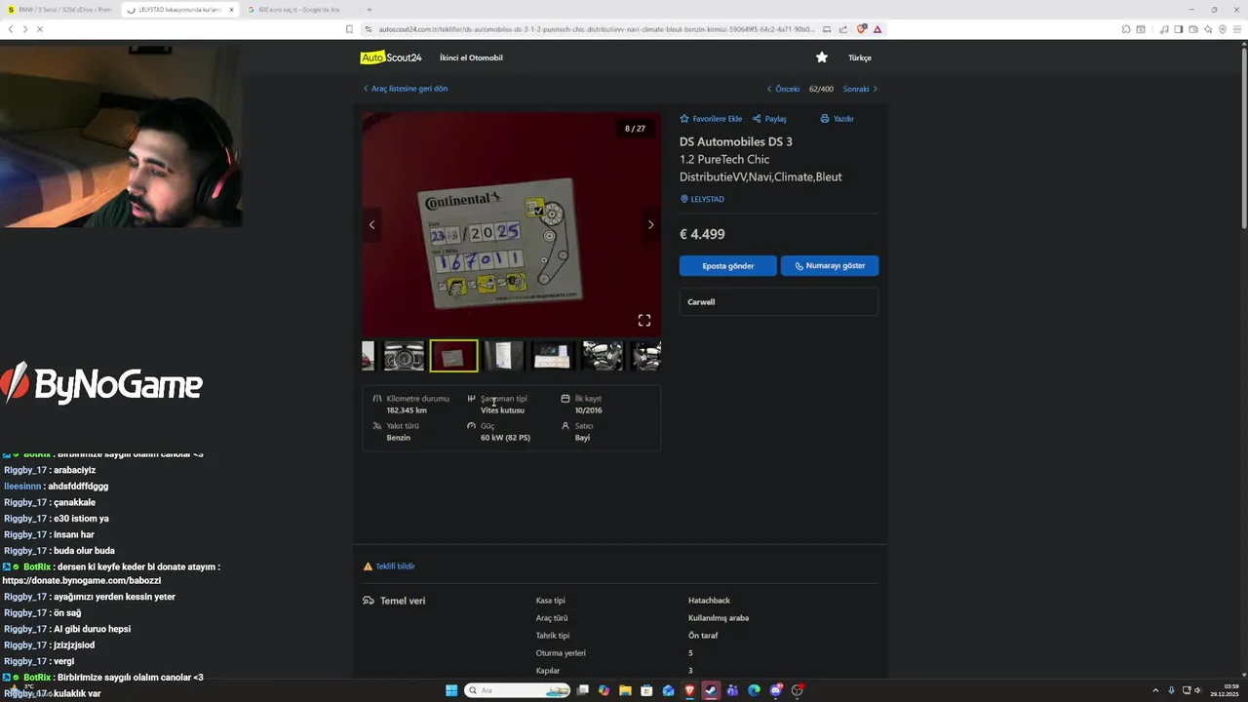This screenshot has height=702, width=1248.
Task: Select the dashboard gauge thumbnail
Action: pos(404,356)
